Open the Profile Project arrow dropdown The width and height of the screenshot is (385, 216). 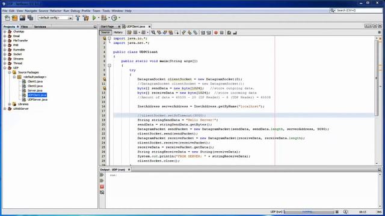click(x=119, y=17)
